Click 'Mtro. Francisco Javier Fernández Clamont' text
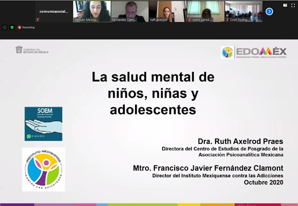 [x=208, y=168]
